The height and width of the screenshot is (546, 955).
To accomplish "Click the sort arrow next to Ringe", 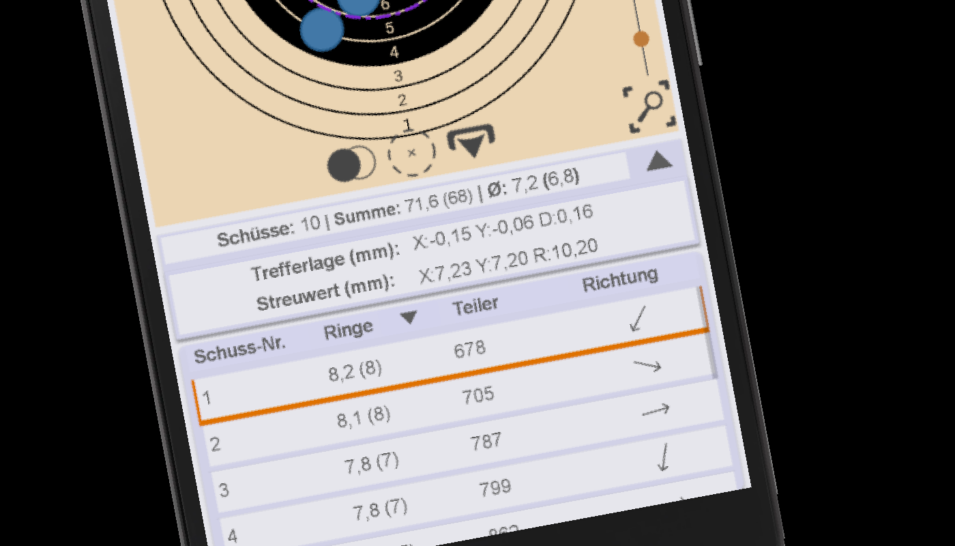I will (408, 317).
